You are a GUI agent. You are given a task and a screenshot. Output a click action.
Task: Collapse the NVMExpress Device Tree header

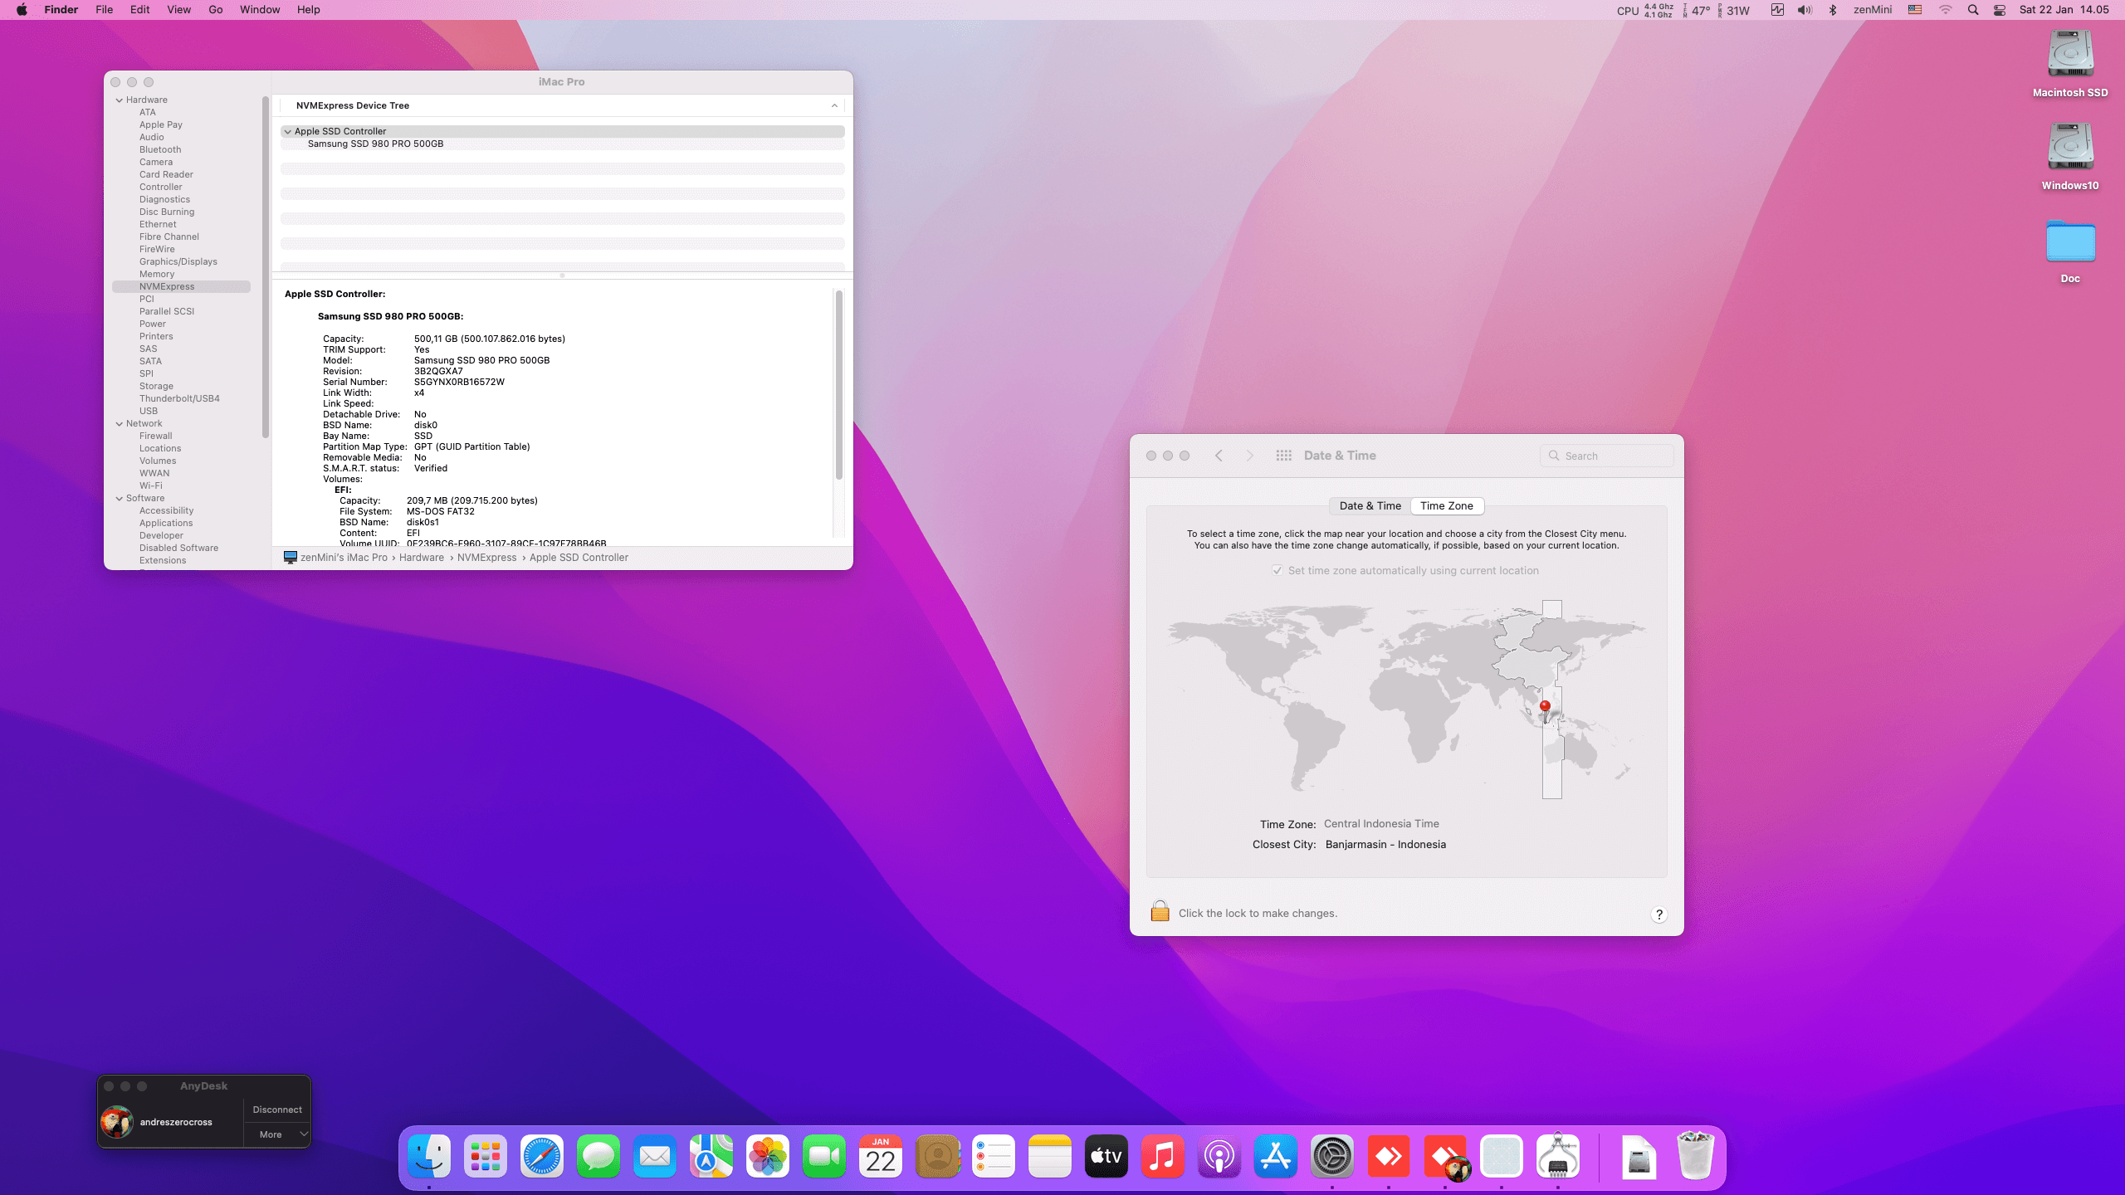click(834, 105)
